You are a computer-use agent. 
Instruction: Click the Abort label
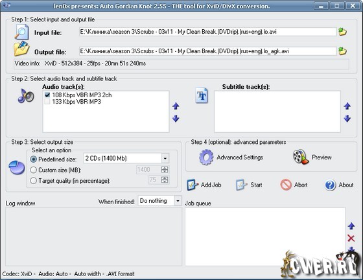pyautogui.click(x=301, y=185)
